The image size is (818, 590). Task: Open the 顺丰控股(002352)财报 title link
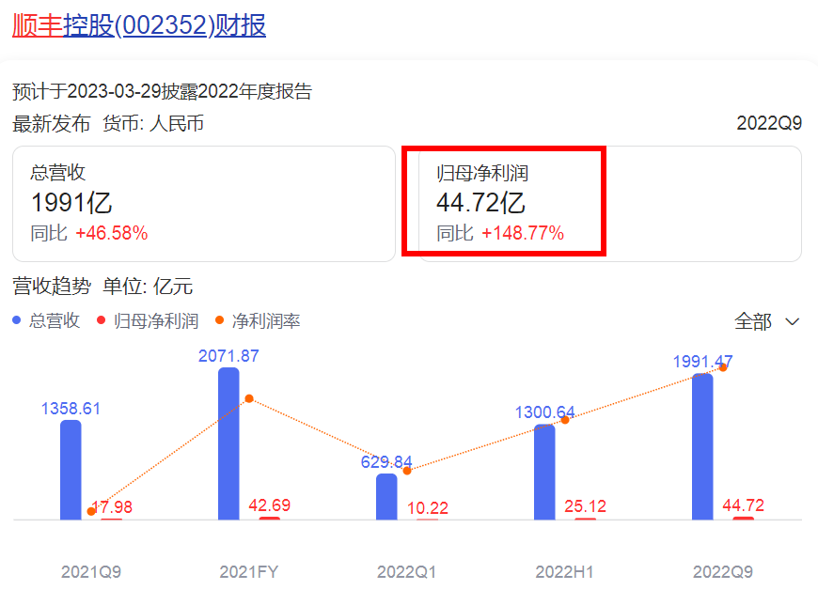click(139, 25)
